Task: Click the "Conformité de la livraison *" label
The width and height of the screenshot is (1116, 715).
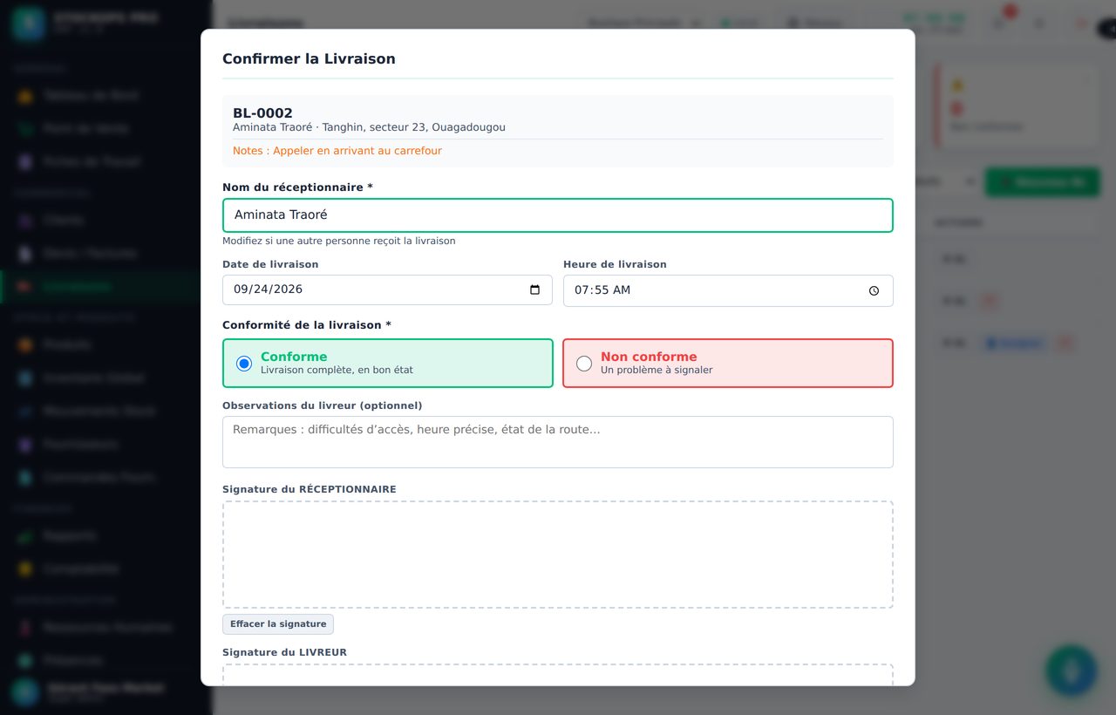Action: [x=307, y=325]
